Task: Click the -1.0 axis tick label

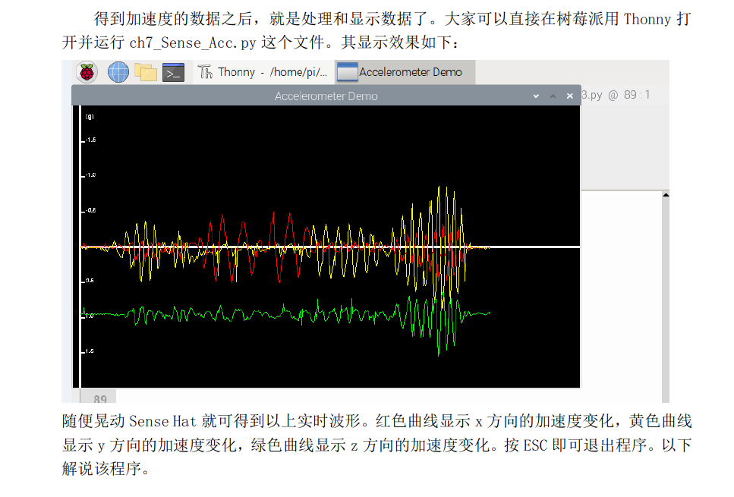Action: [91, 175]
